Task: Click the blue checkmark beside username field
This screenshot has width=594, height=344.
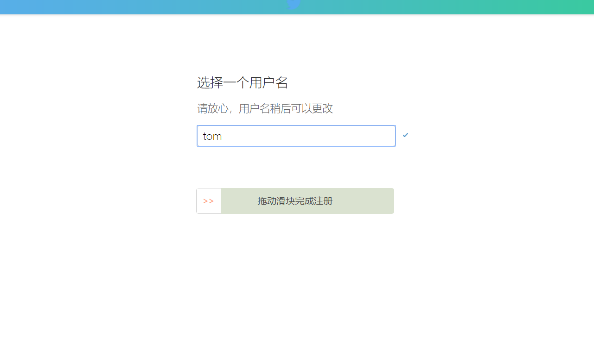Action: pyautogui.click(x=406, y=135)
